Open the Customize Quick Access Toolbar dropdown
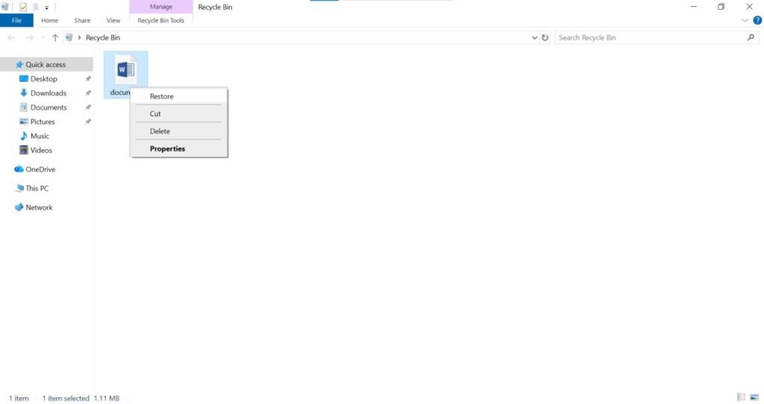Viewport: 764px width, 404px height. pos(46,7)
